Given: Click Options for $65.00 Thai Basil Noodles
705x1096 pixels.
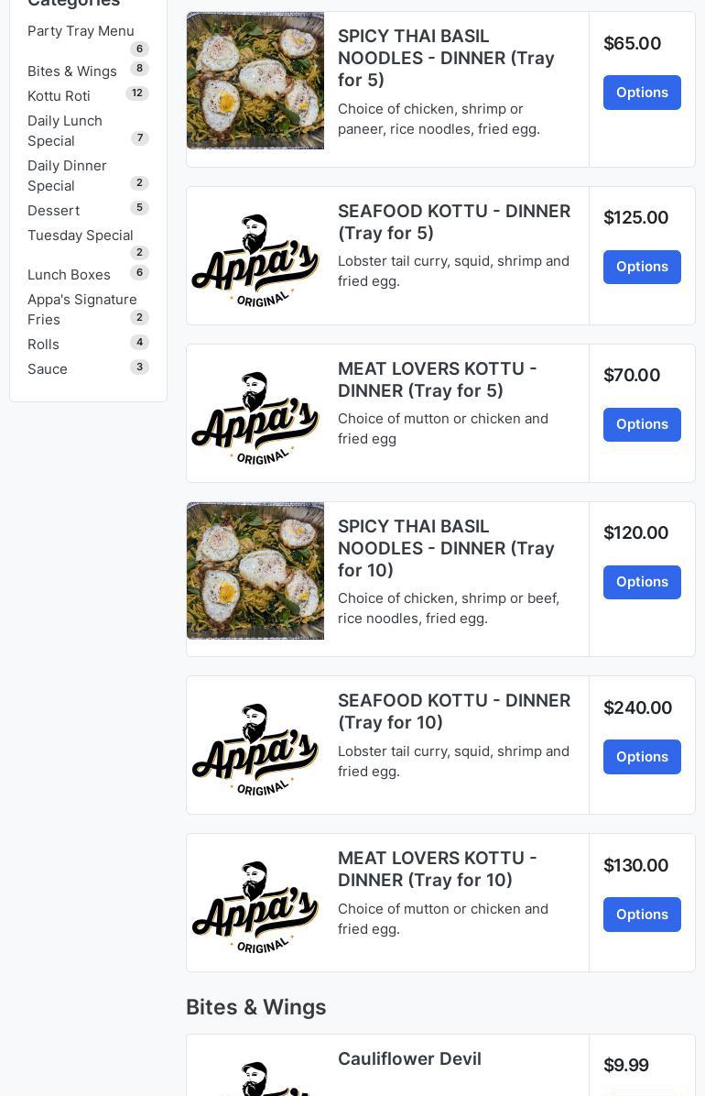Looking at the screenshot, I should pos(642,93).
